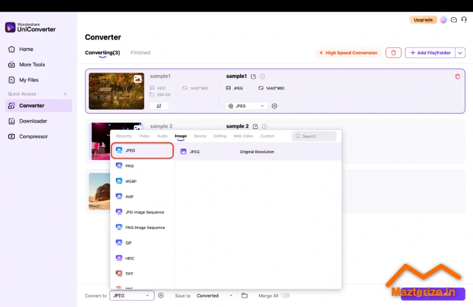Screen dimensions: 473x307
Task: Choose HEIC format in the list
Action: click(142, 258)
